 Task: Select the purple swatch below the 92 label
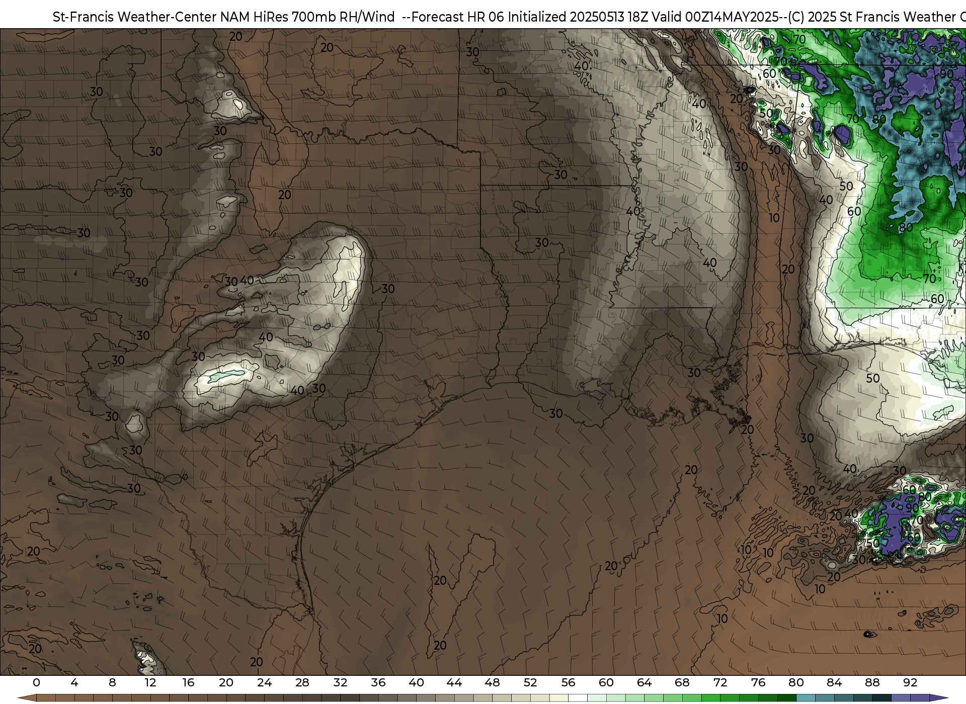point(920,698)
